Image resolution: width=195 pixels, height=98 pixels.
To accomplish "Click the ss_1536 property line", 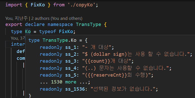I will [99, 89].
